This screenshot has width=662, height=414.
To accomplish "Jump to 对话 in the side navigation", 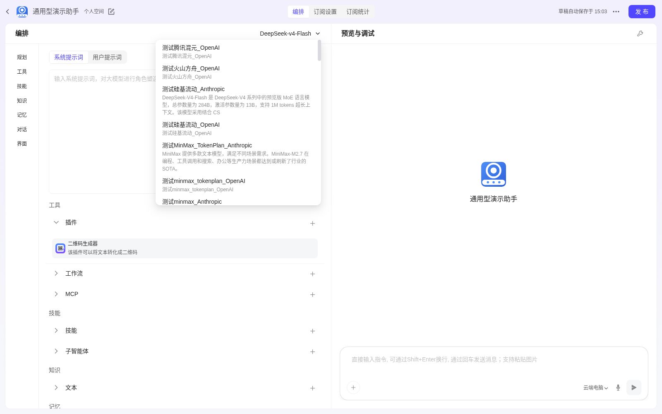I will [22, 129].
